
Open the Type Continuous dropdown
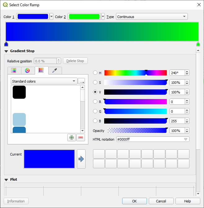(x=152, y=17)
